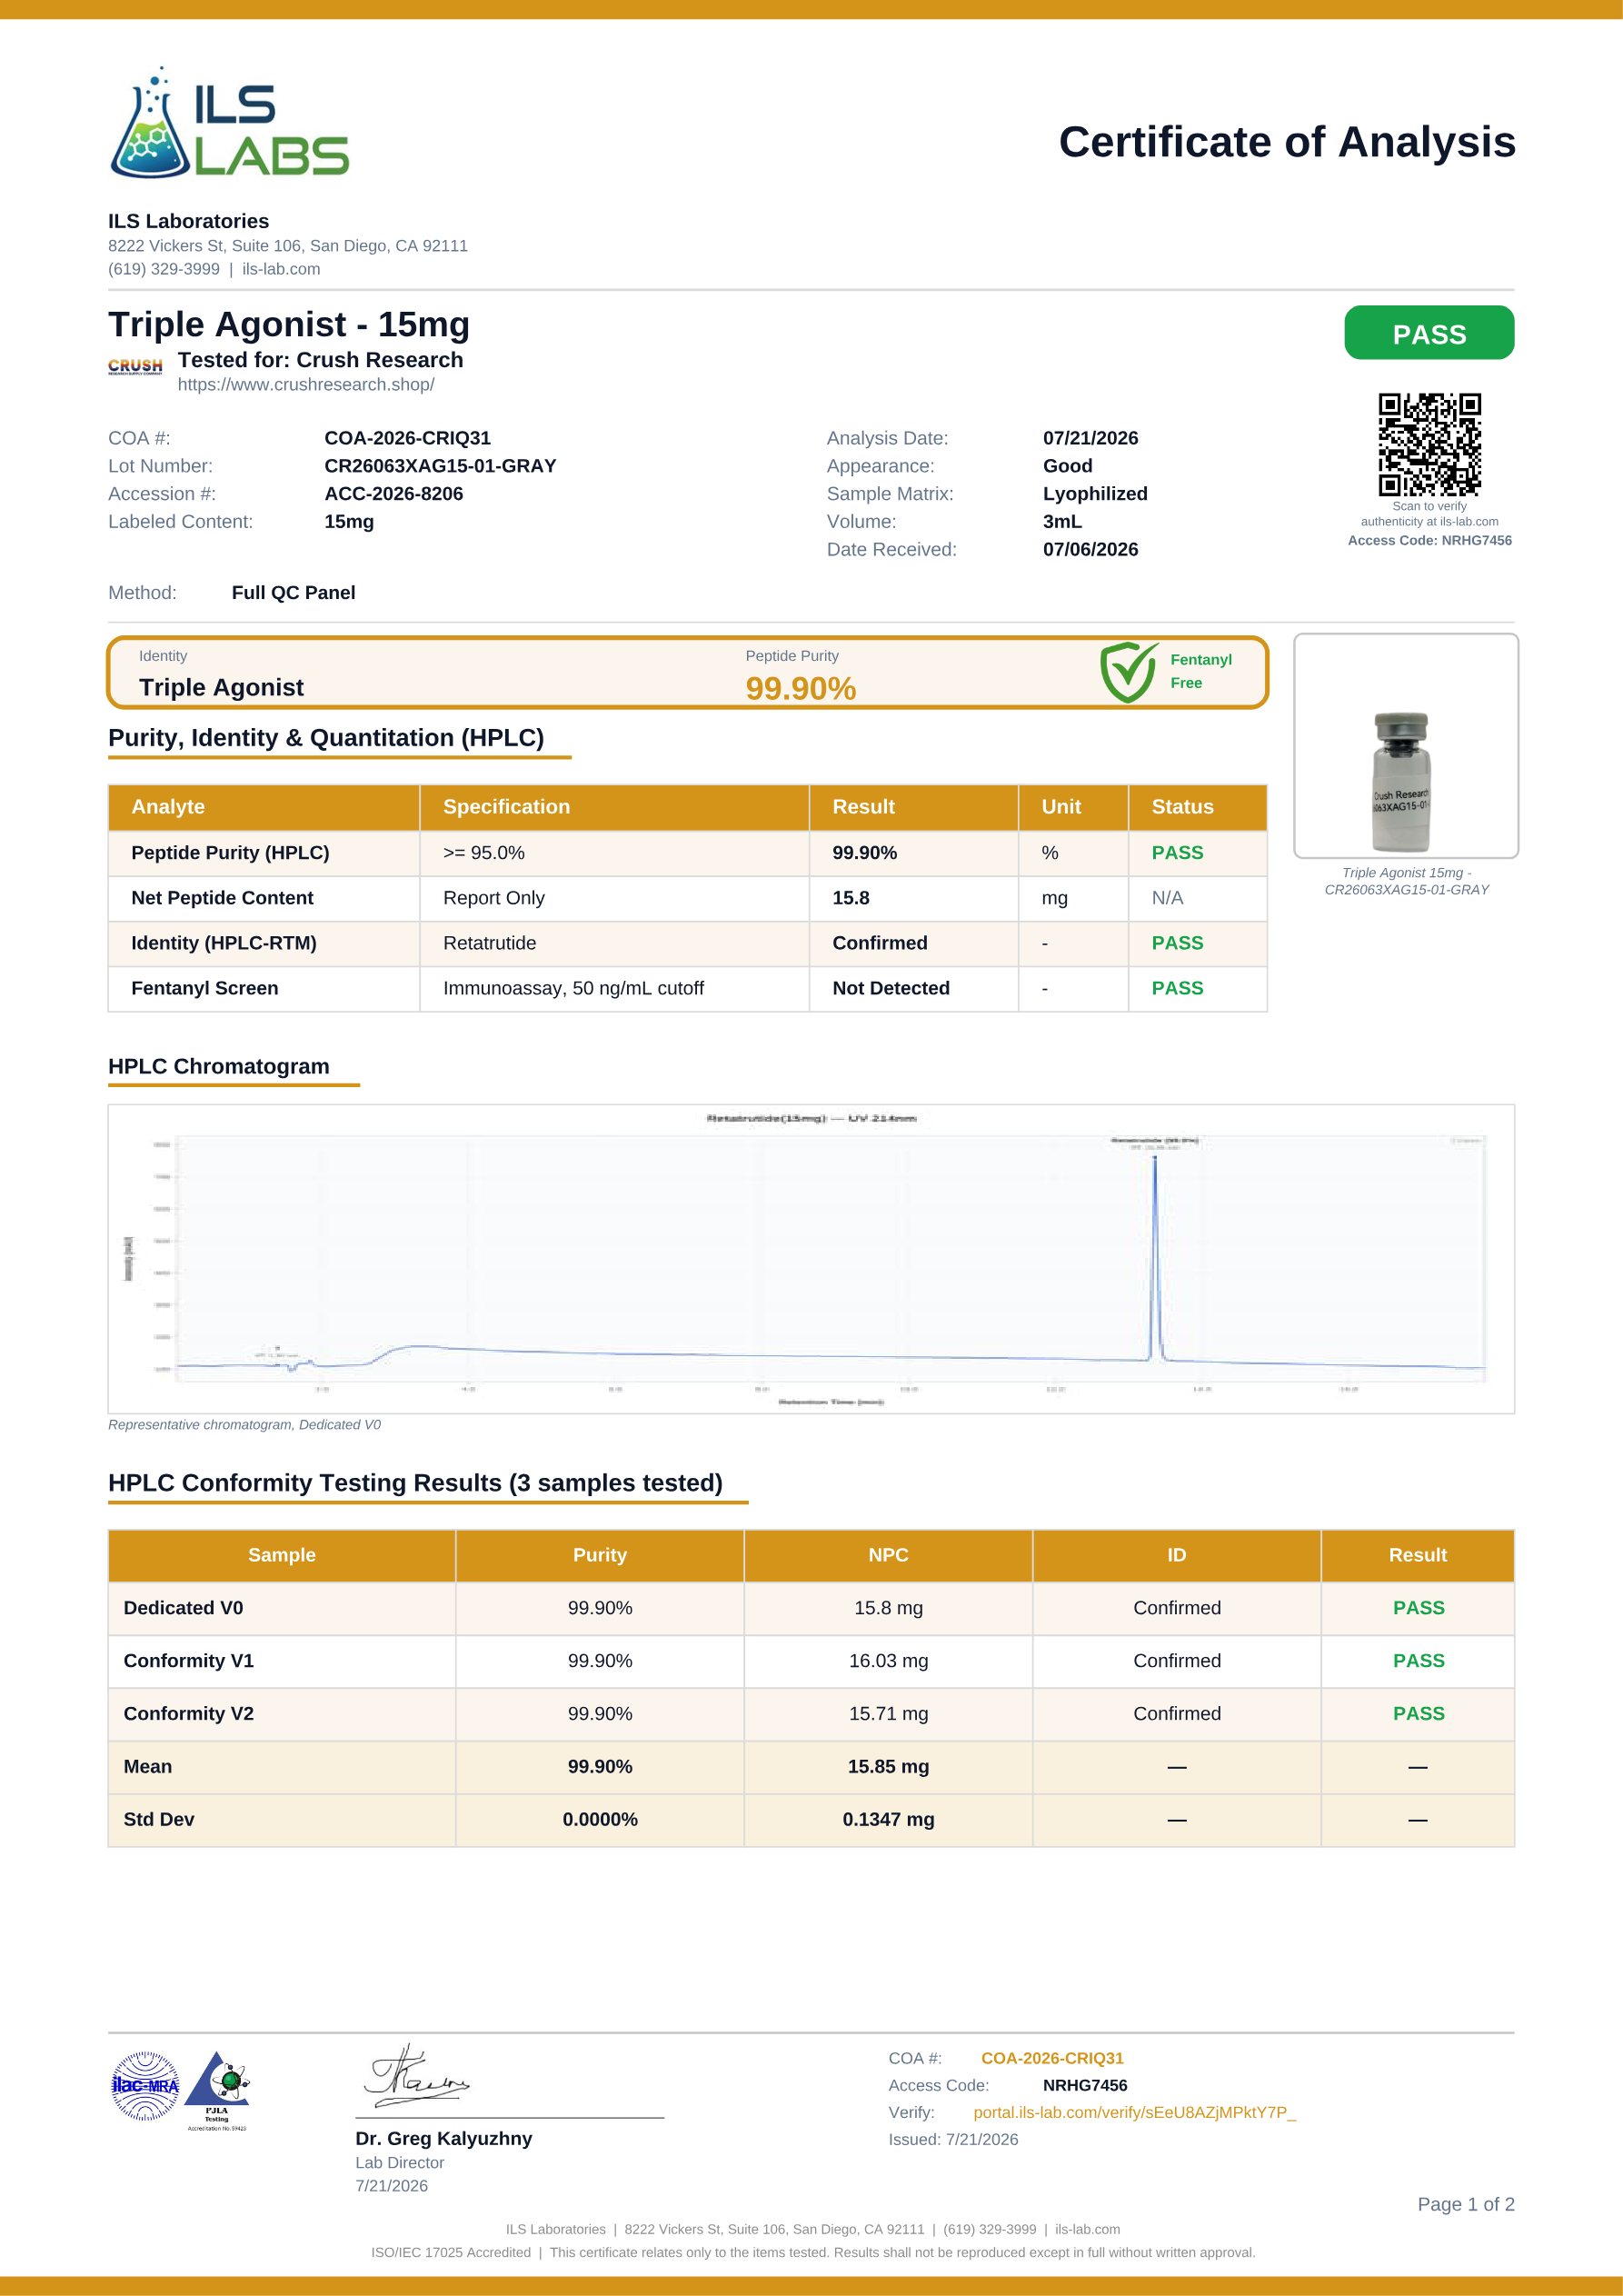Click the ils-lab.com link in header
Image resolution: width=1623 pixels, height=2296 pixels.
point(281,269)
